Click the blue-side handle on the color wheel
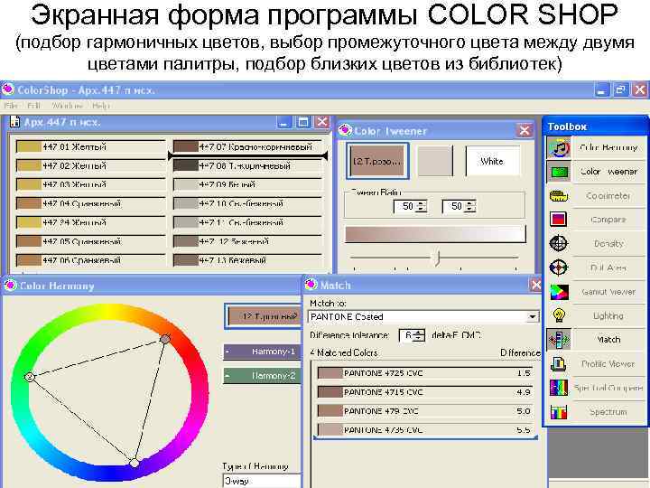The image size is (650, 488). coord(134,463)
